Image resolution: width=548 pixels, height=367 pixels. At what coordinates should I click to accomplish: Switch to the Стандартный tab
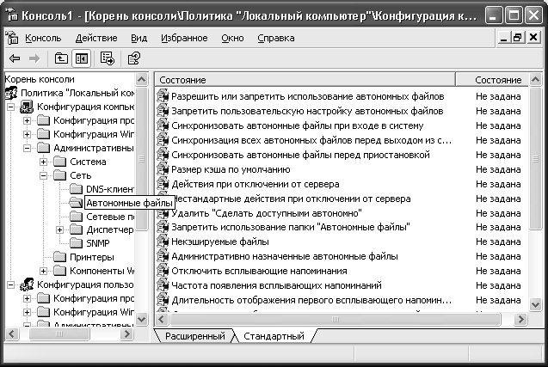[274, 336]
